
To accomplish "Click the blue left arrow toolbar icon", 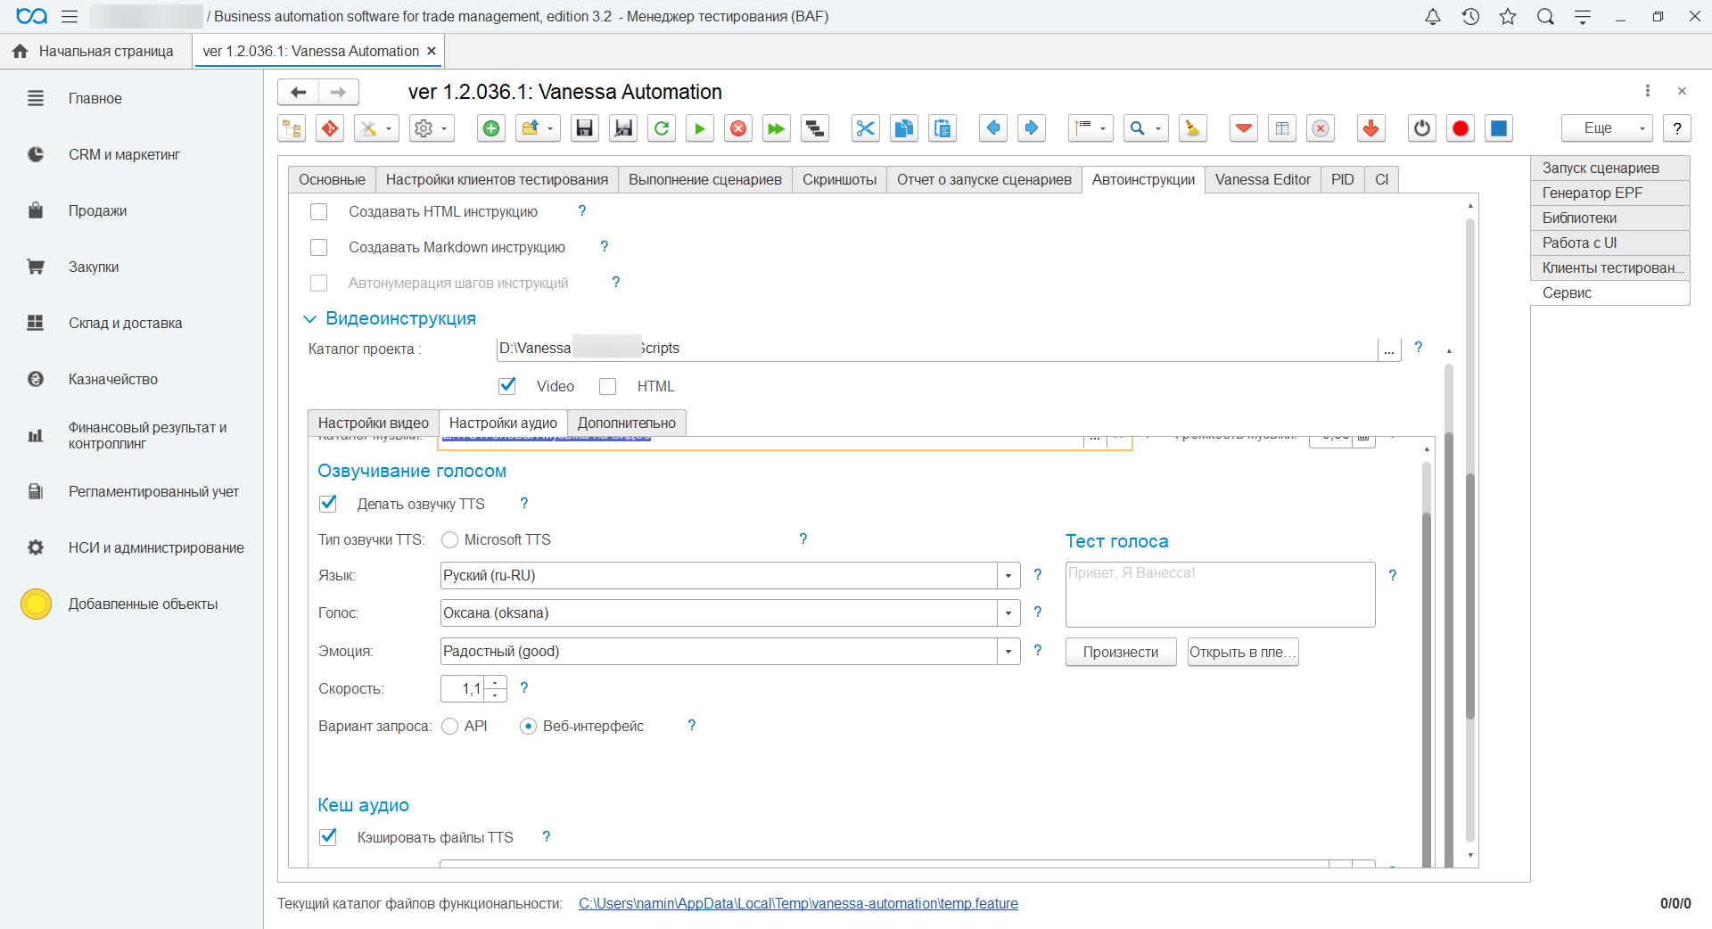I will click(x=993, y=128).
